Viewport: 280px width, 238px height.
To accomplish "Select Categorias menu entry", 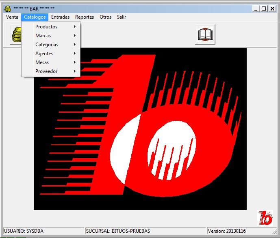I will [x=51, y=45].
